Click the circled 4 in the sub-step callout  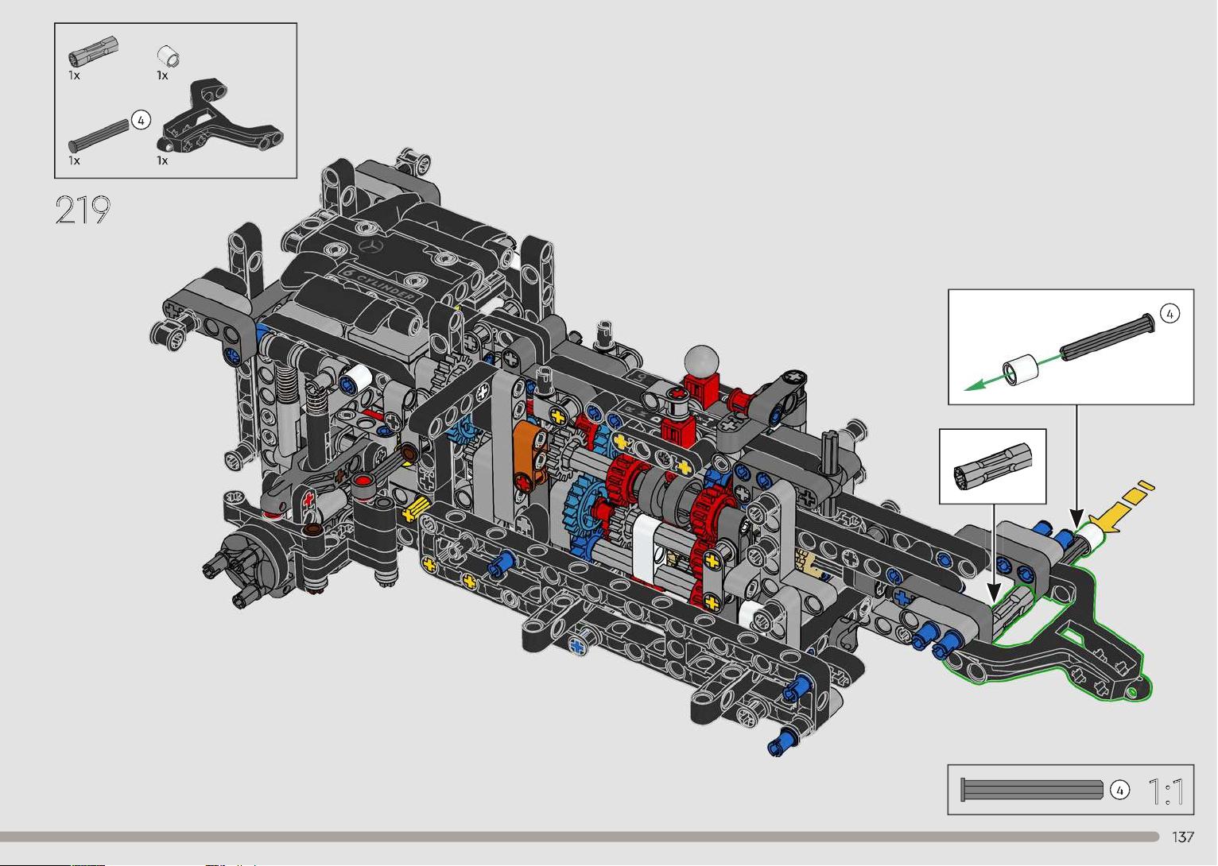pos(1170,314)
